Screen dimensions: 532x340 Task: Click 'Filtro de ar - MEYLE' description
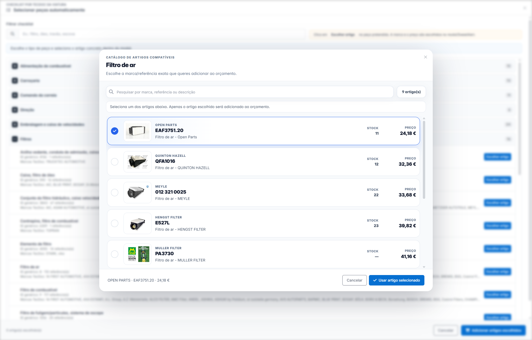point(172,199)
